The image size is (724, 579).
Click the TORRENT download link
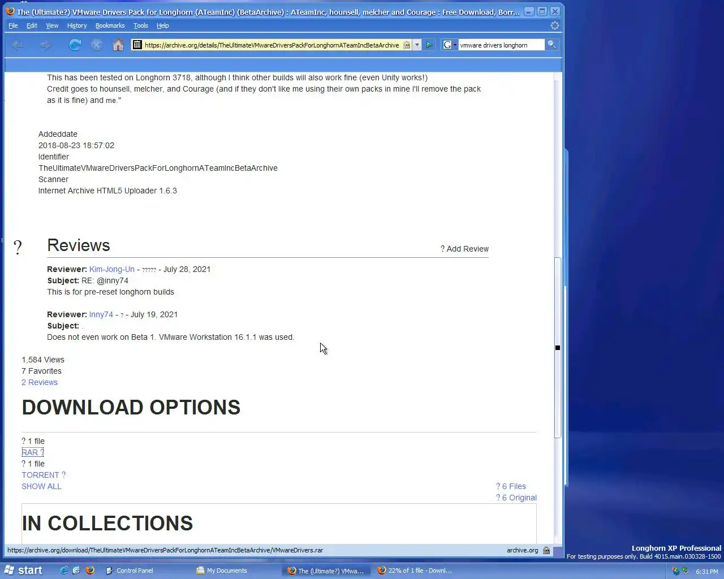tap(44, 475)
